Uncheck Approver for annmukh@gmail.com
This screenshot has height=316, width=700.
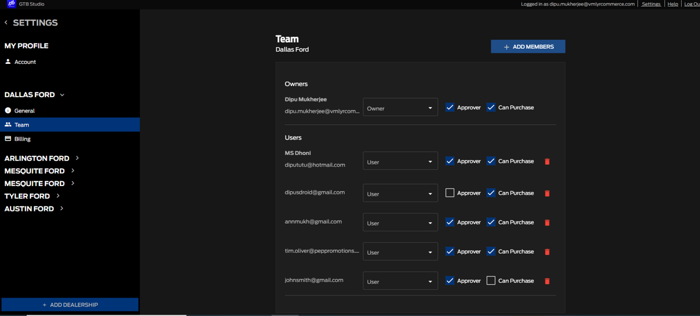tap(450, 222)
